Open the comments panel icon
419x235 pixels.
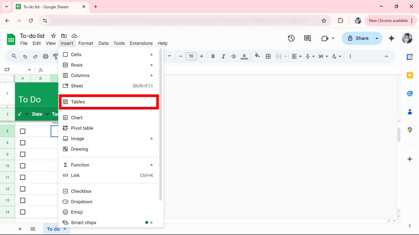click(x=307, y=38)
